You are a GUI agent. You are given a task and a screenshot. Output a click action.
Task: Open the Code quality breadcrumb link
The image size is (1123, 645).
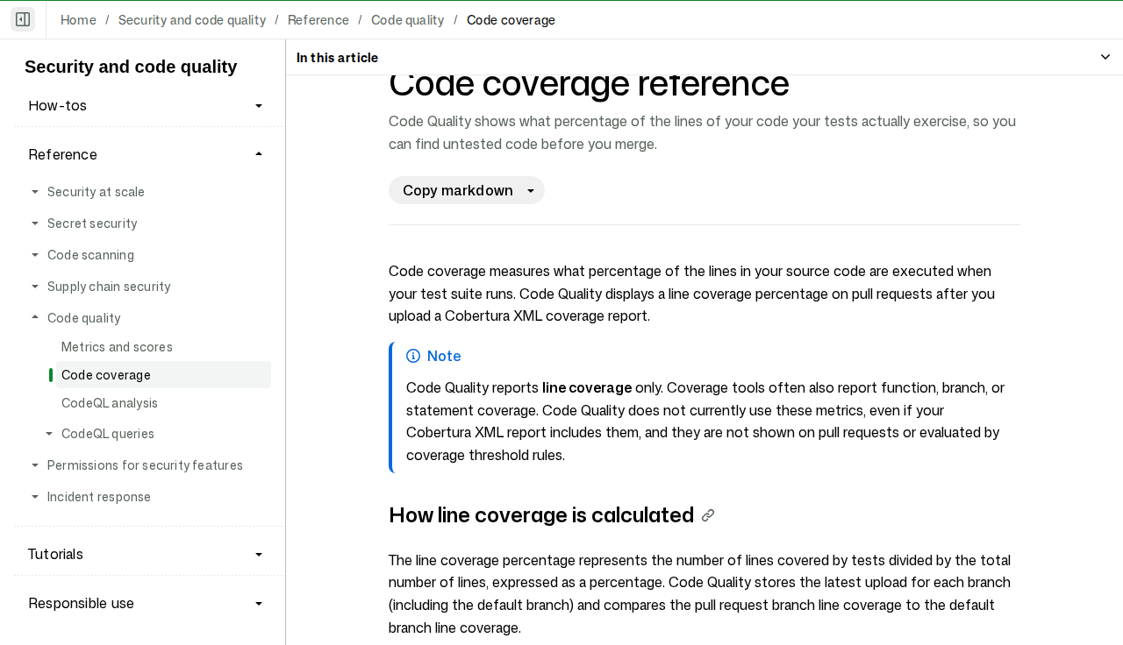click(x=408, y=19)
